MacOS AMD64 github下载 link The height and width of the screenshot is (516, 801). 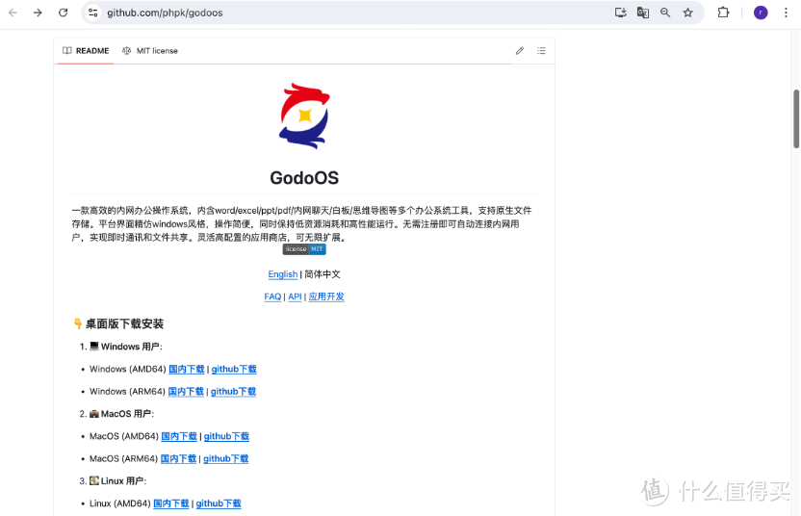226,436
